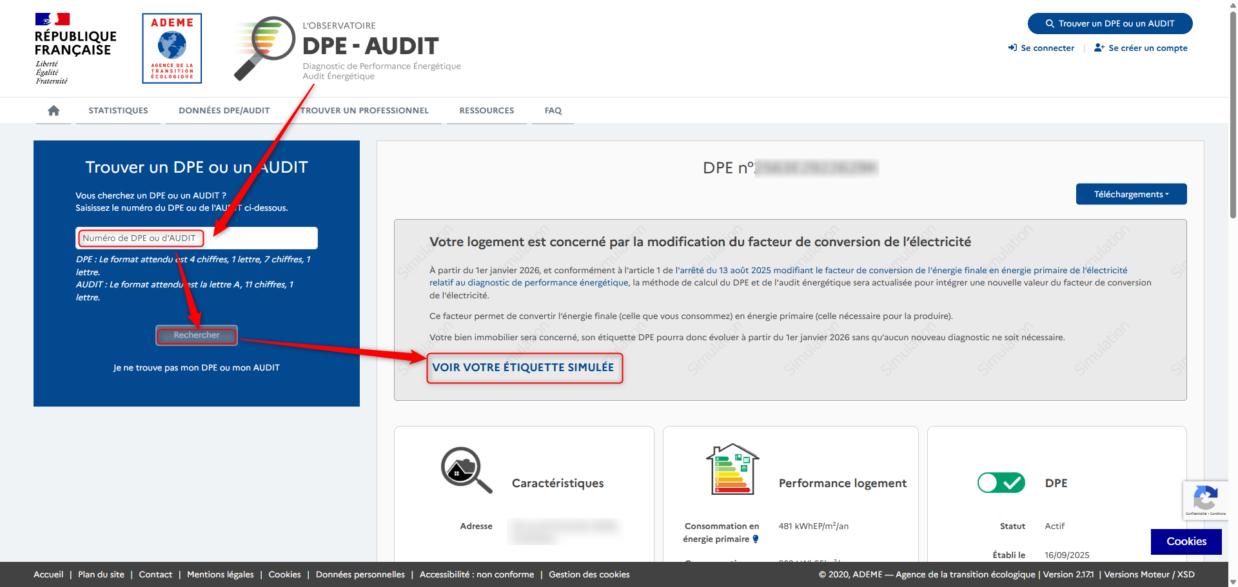
Task: Click the Caractéristiques heading
Action: coord(558,483)
